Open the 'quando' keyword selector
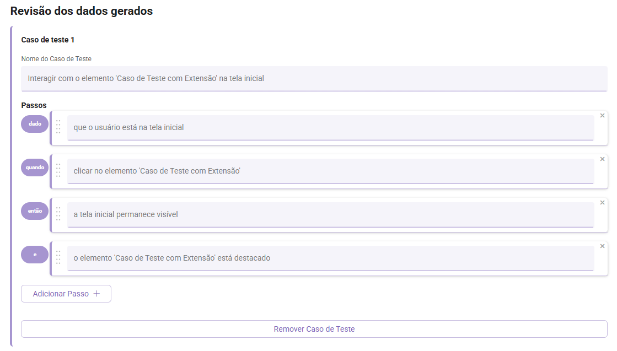This screenshot has height=351, width=617. (x=35, y=168)
